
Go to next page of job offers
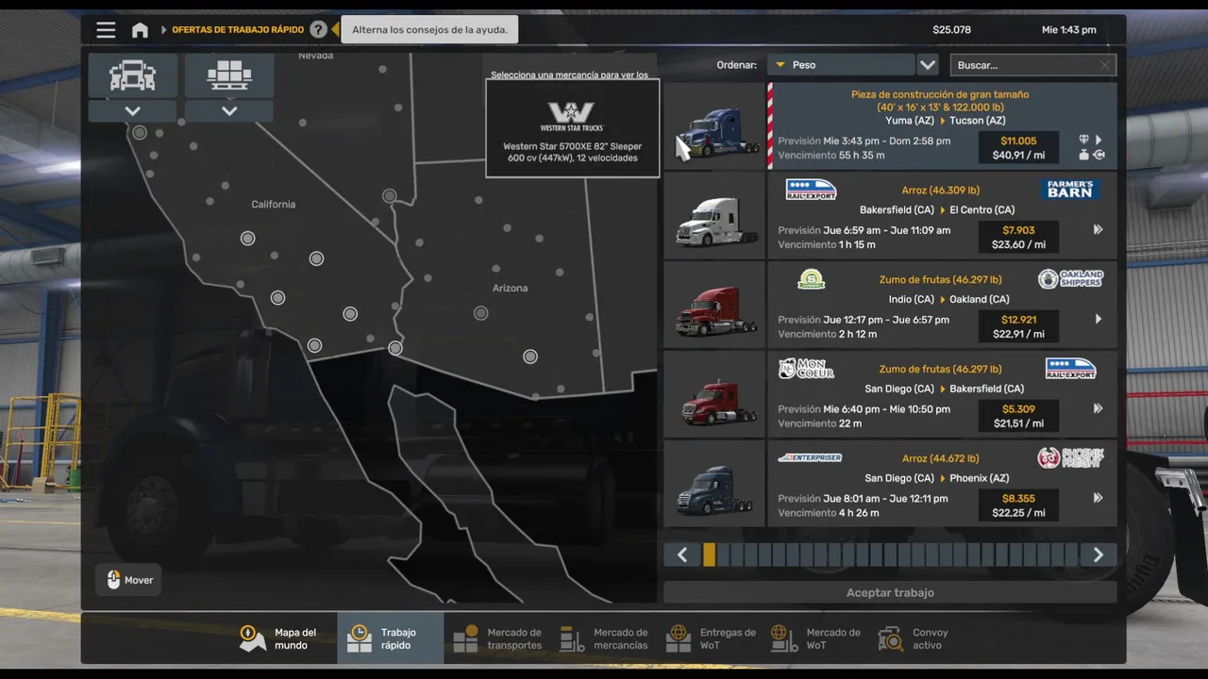(x=1099, y=555)
